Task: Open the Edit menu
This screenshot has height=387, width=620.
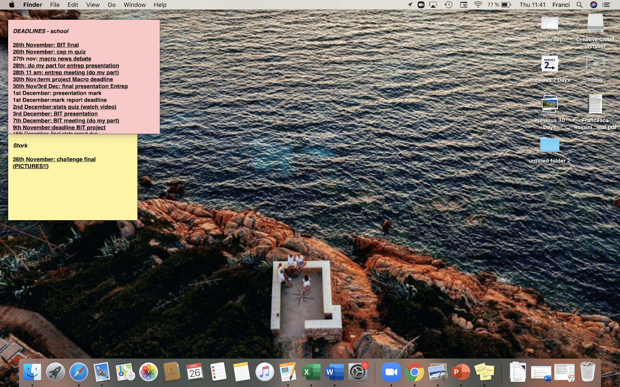Action: pos(73,5)
